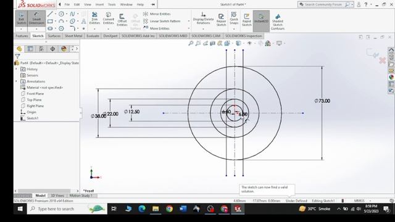
Task: Click the Search Community Forum field
Action: pyautogui.click(x=323, y=4)
